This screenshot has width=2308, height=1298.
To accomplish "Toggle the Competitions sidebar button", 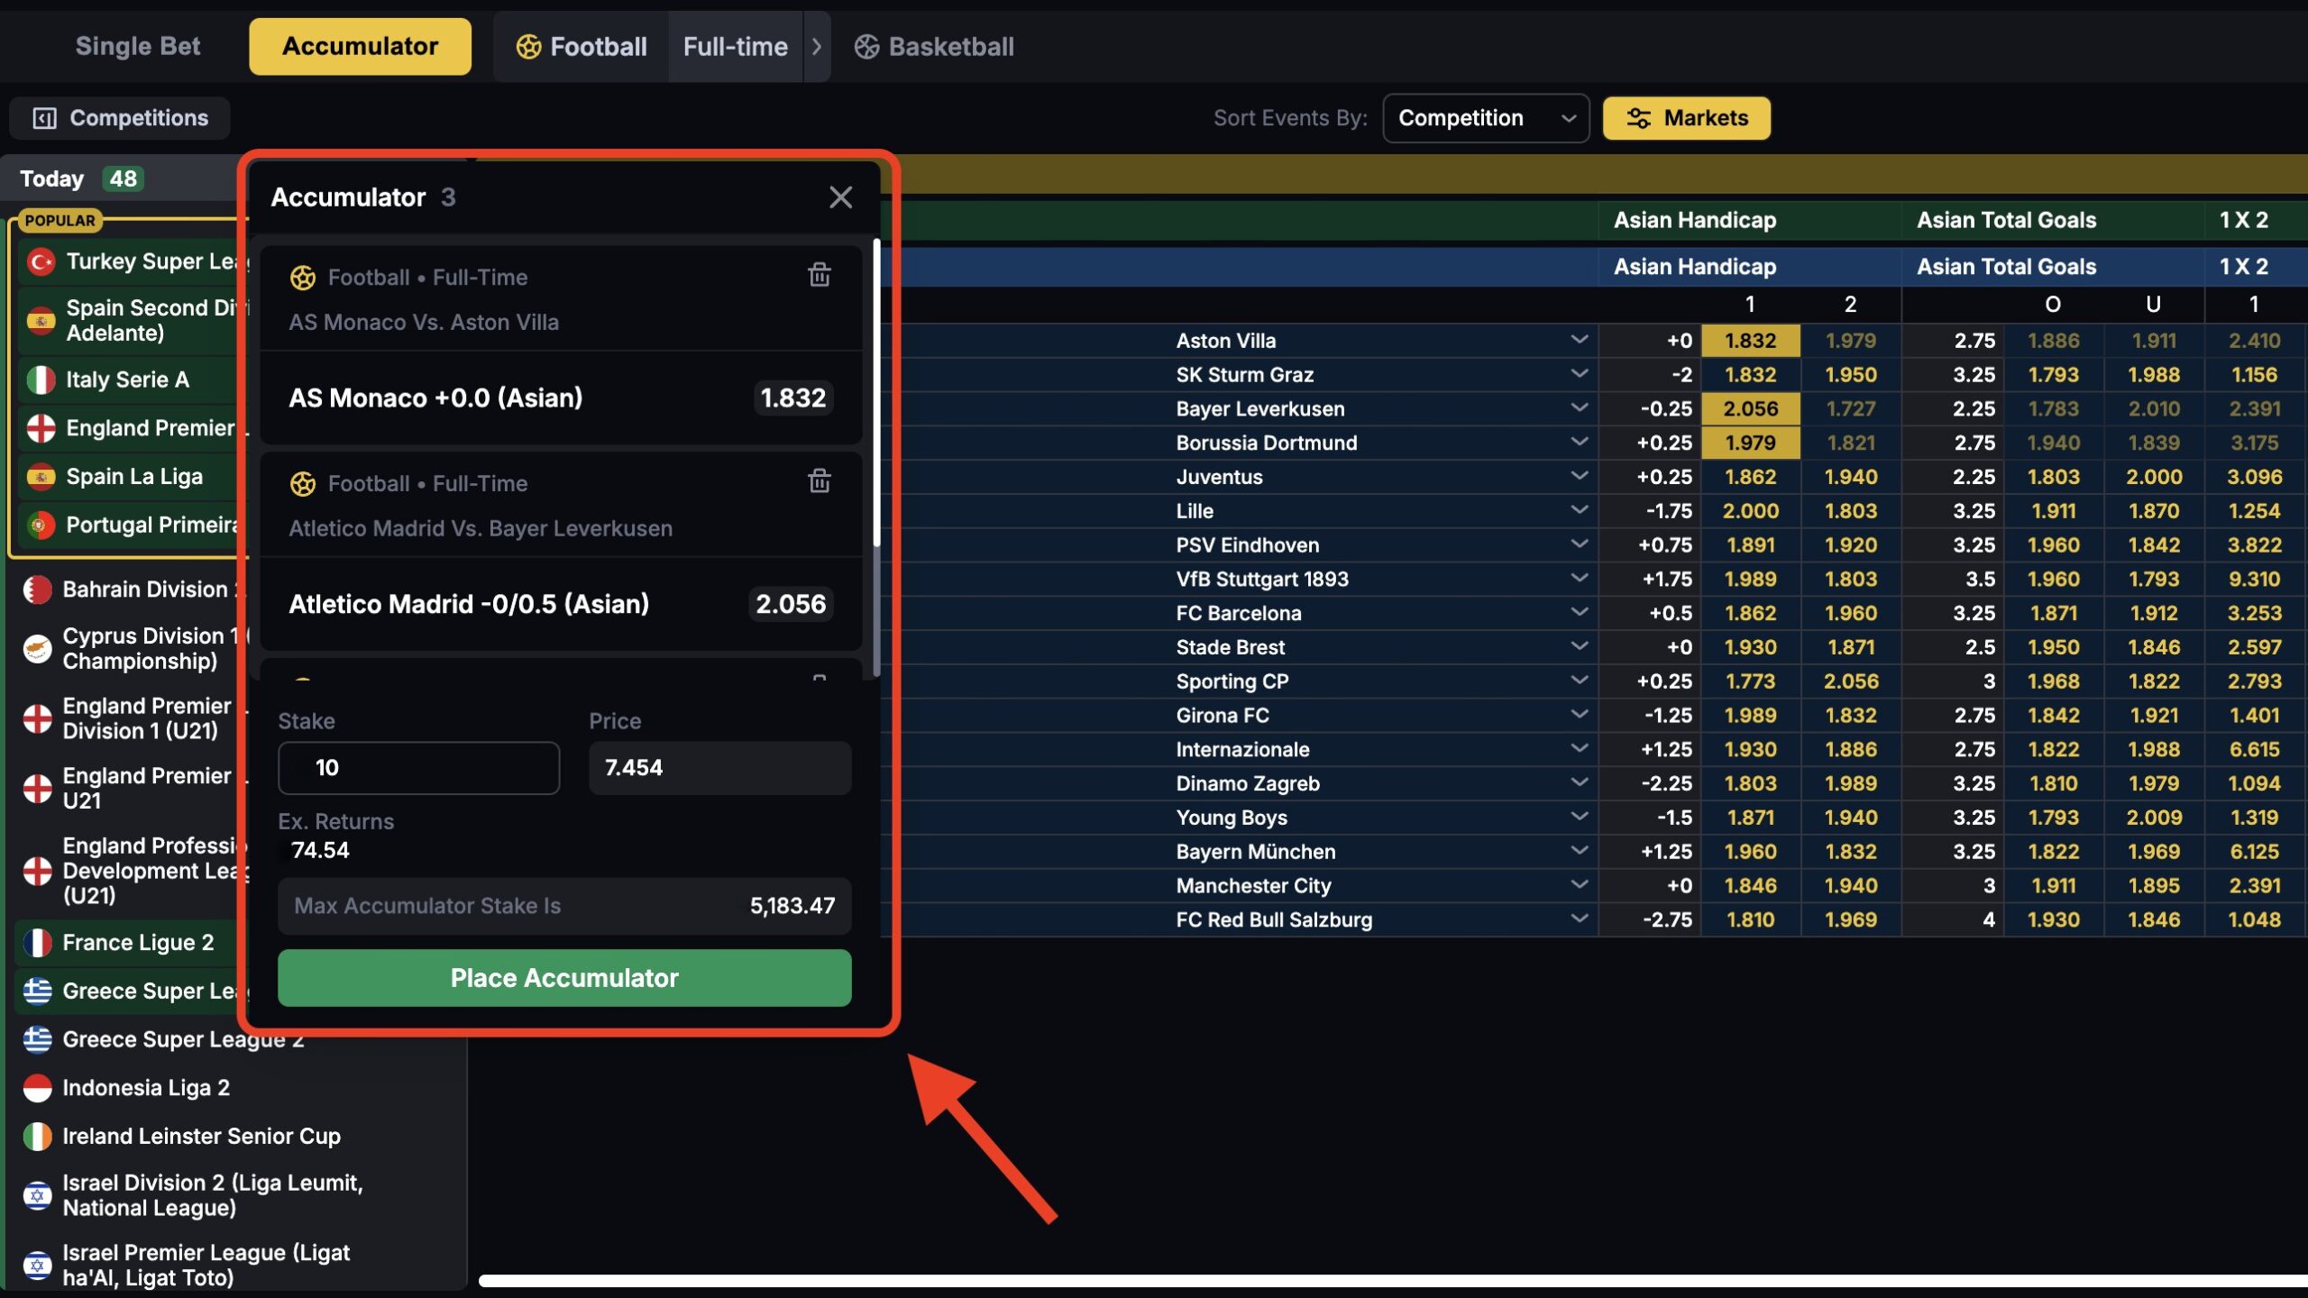I will tap(120, 118).
